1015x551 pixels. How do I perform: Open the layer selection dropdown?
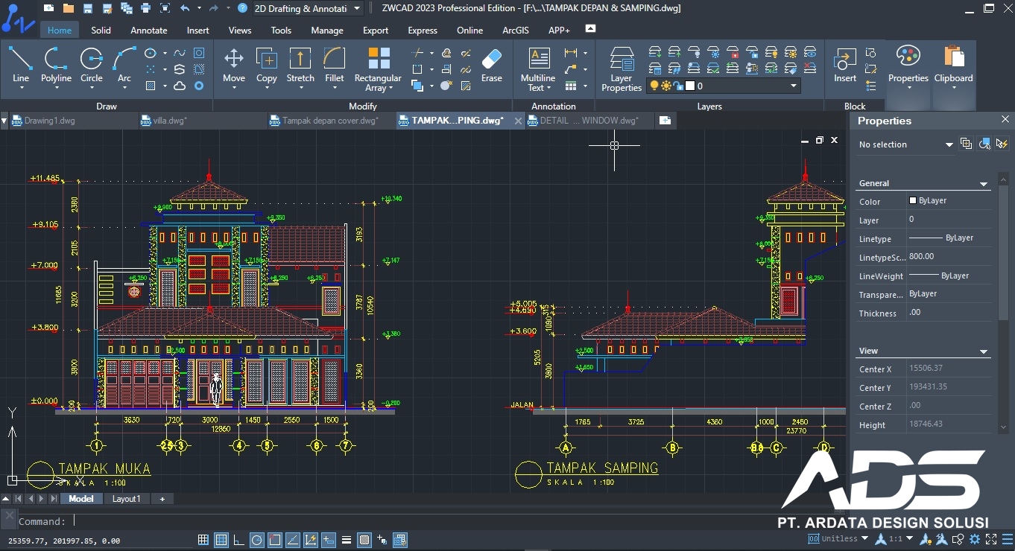tap(792, 85)
